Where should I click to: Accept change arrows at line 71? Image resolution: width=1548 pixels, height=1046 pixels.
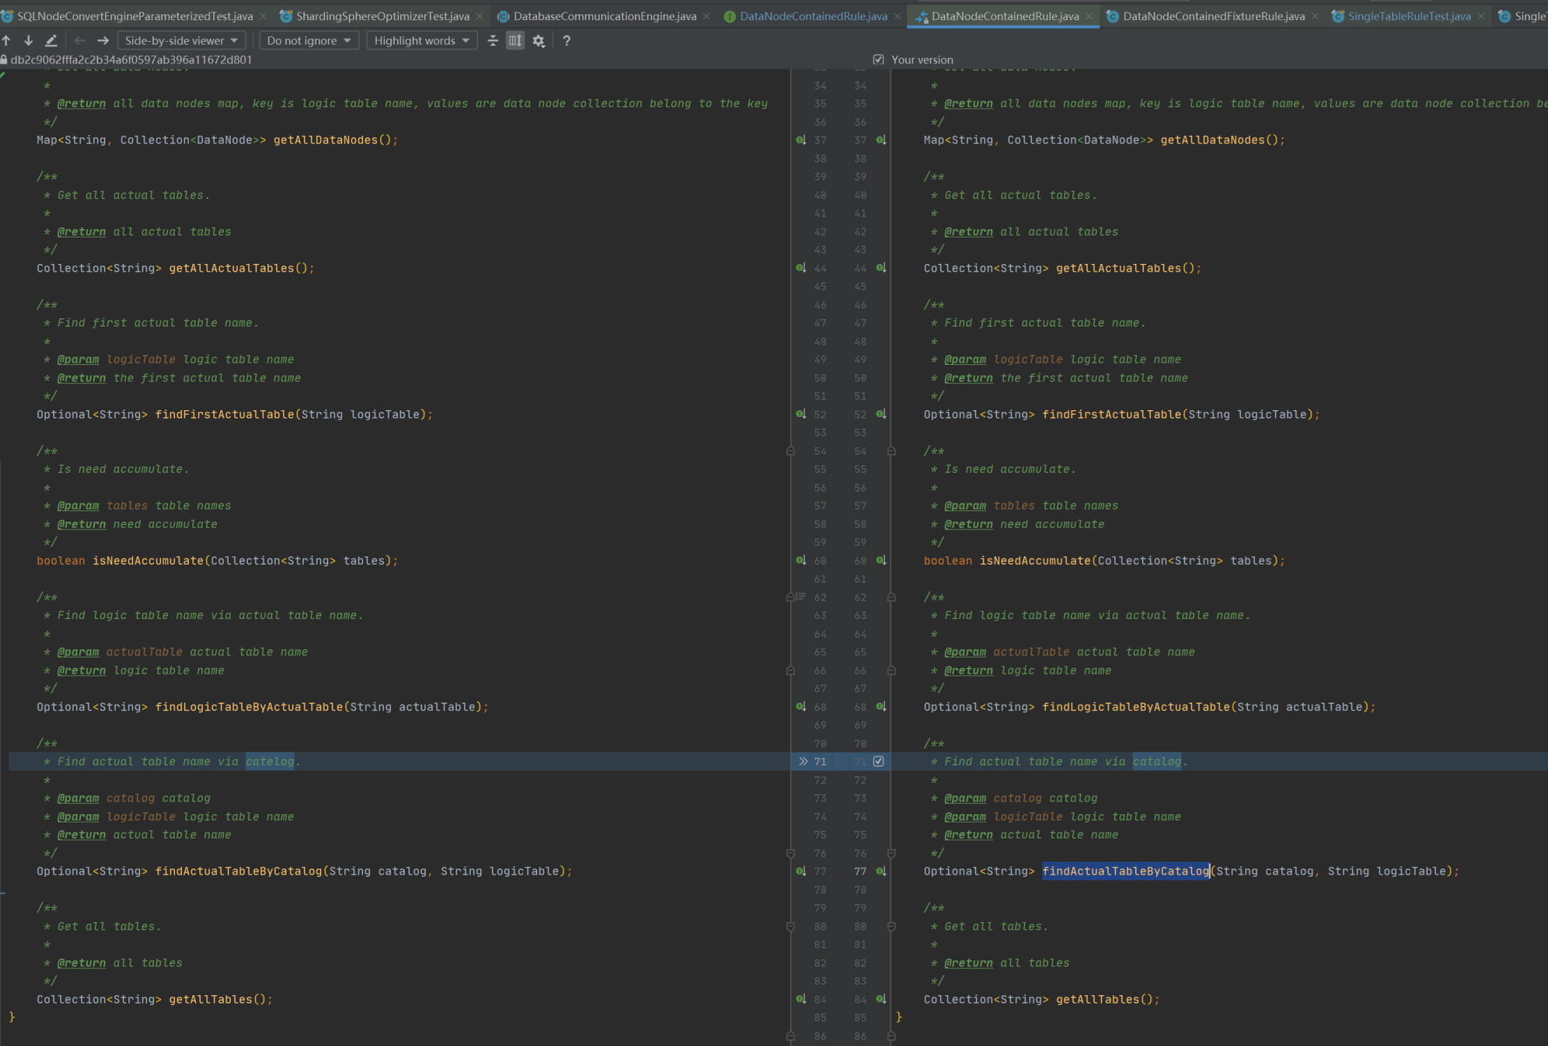click(x=803, y=761)
